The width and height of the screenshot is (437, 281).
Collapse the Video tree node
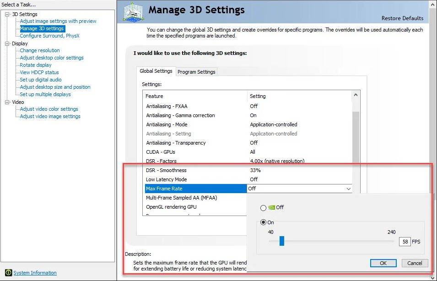(7, 102)
